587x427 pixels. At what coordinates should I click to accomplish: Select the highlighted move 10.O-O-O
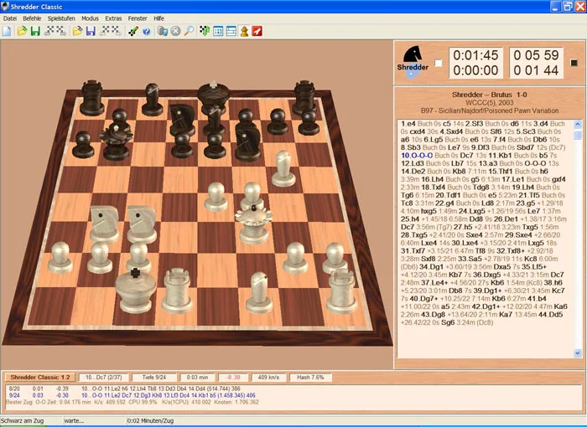click(417, 155)
